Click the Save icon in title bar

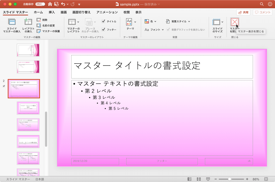[56, 4]
